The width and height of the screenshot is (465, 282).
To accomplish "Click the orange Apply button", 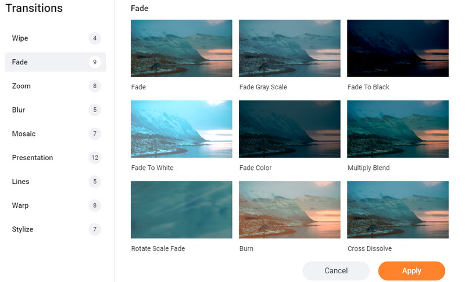I will [x=412, y=271].
